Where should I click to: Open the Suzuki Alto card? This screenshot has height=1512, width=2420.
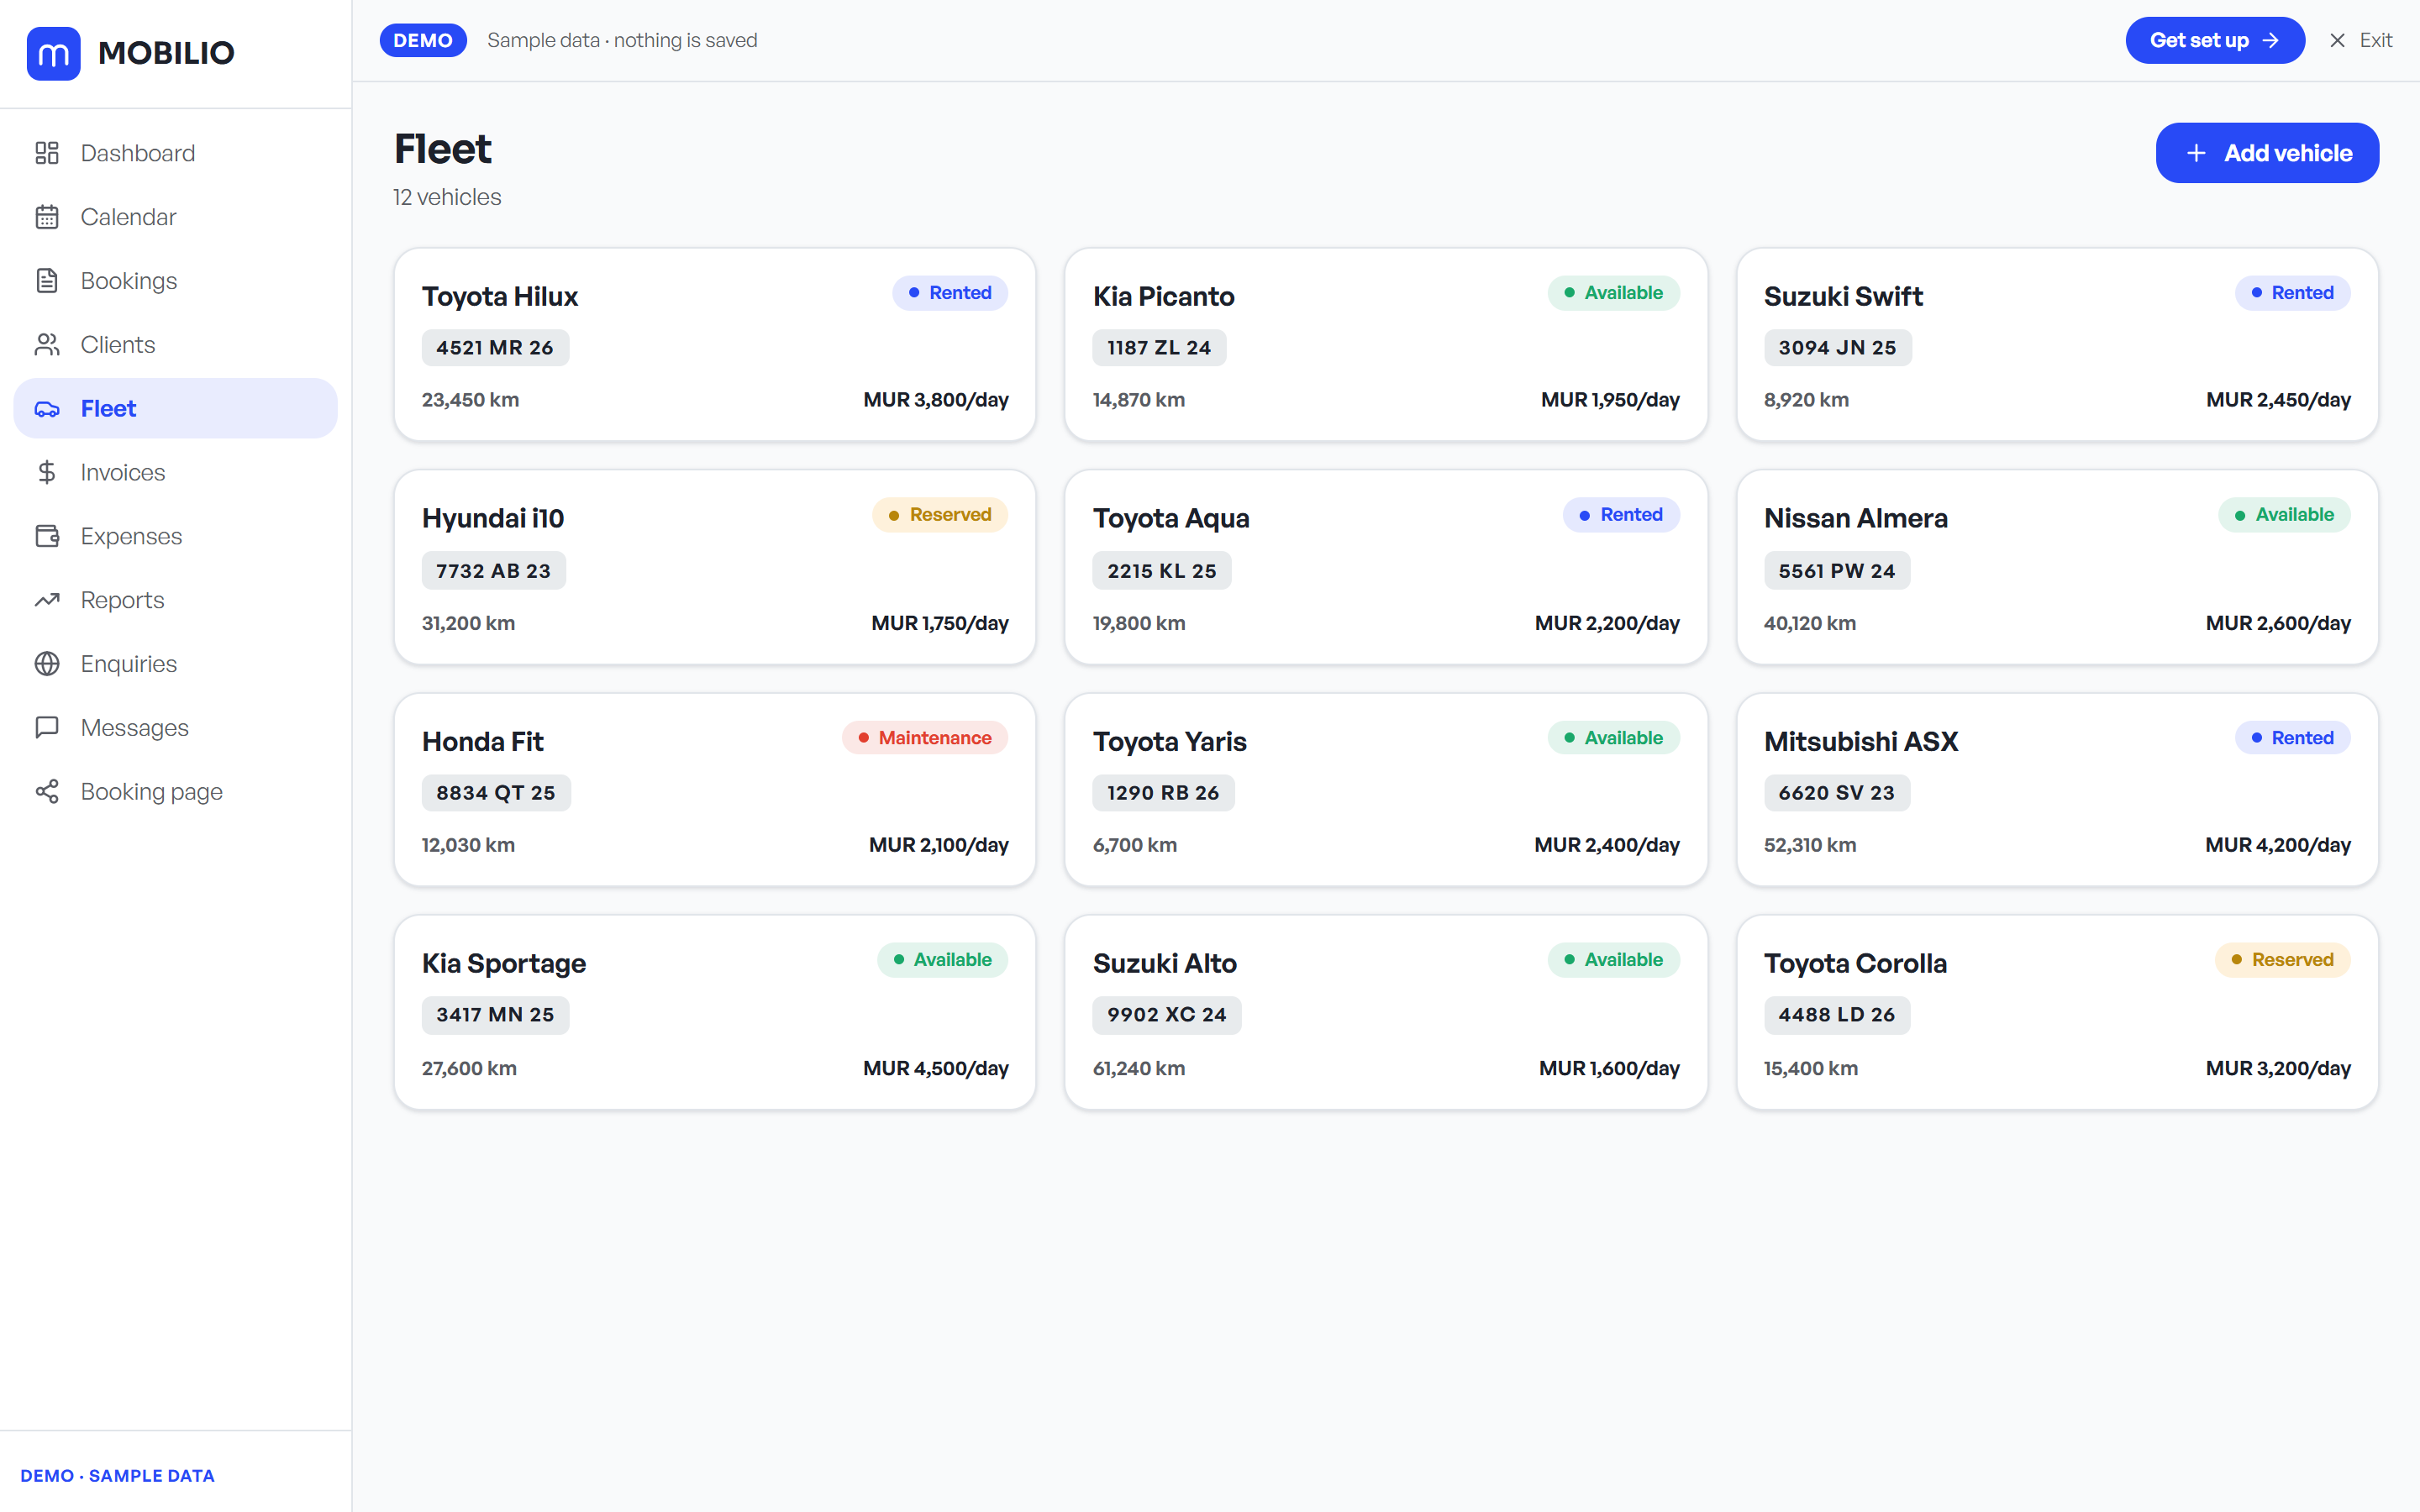pos(1386,1012)
